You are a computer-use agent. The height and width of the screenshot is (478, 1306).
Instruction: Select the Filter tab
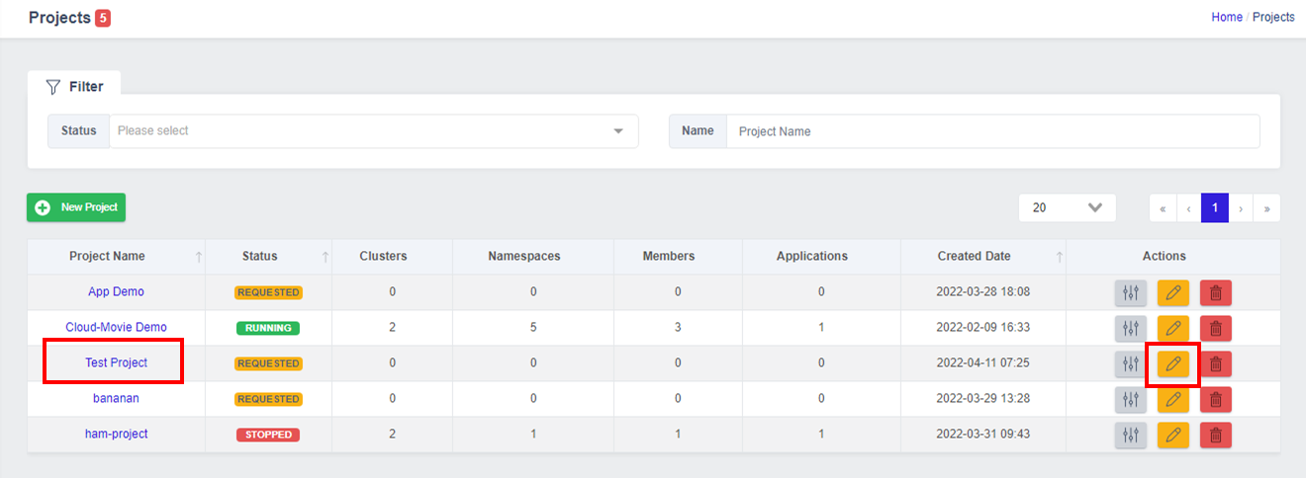pyautogui.click(x=74, y=87)
